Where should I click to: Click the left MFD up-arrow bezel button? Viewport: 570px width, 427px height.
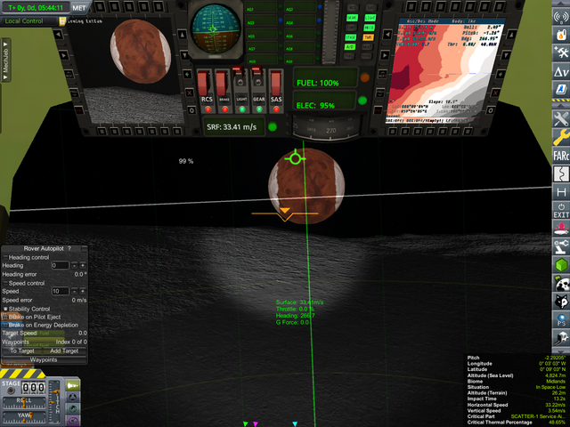point(183,35)
